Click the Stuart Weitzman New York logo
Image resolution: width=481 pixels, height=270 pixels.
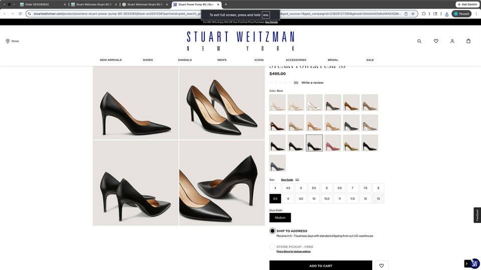(241, 40)
